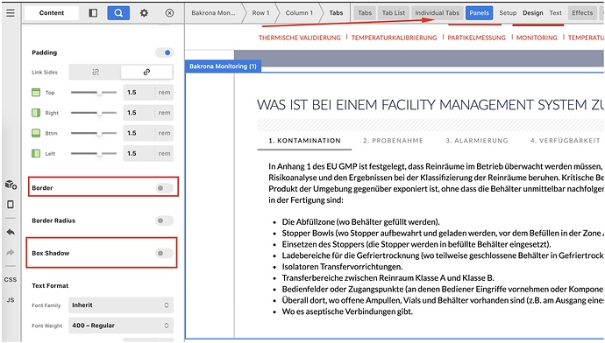Select the 1. Kontamination tab
Screen dimensions: 605x343
(x=304, y=141)
